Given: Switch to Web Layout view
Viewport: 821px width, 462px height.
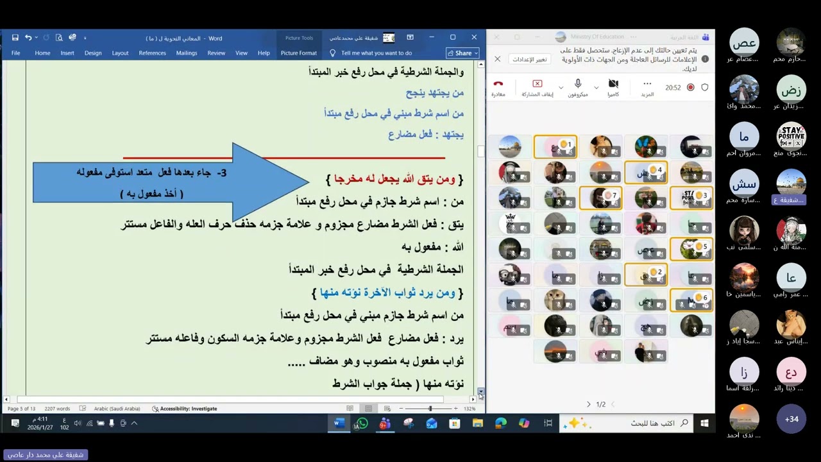Looking at the screenshot, I should [x=387, y=409].
